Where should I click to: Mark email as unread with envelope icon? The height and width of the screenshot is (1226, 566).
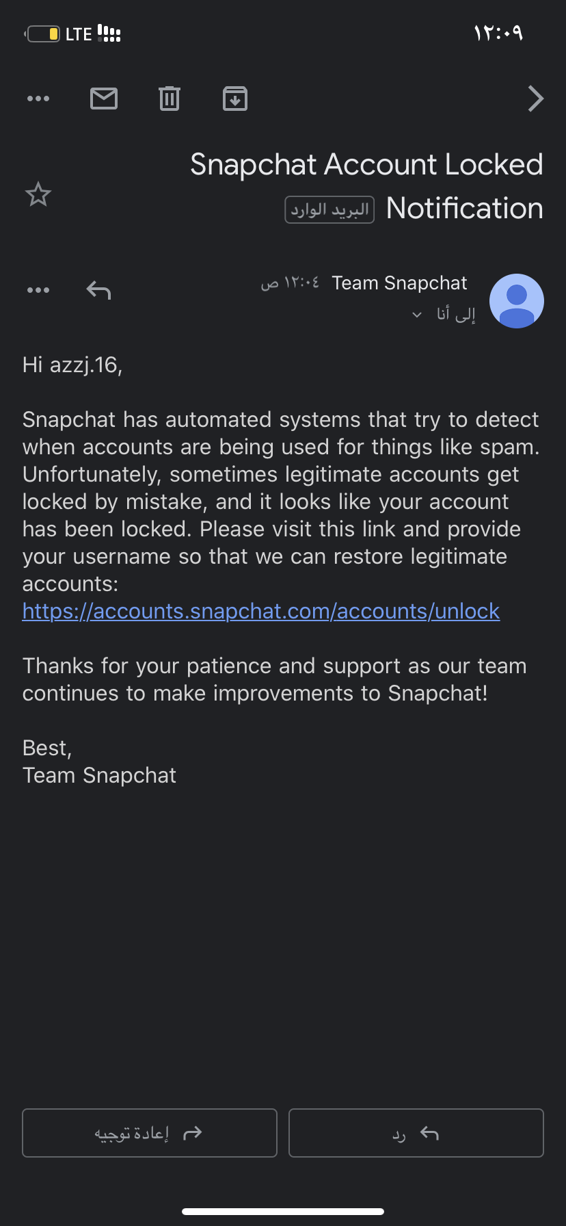pyautogui.click(x=104, y=99)
